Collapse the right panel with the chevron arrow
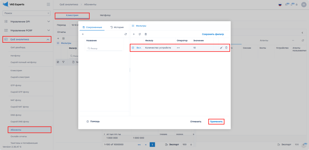The width and height of the screenshot is (309, 150). coord(302,33)
